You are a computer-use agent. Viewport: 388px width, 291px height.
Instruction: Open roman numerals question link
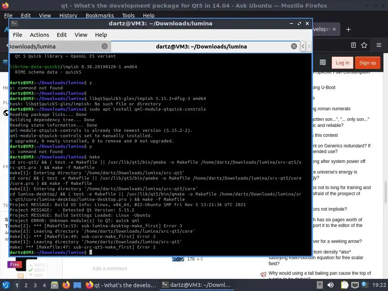[331, 109]
